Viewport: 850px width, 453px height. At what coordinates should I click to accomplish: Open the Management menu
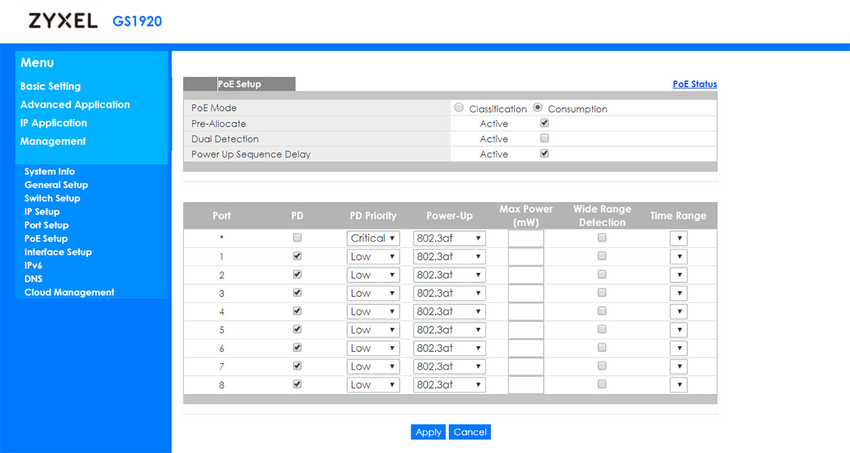53,141
